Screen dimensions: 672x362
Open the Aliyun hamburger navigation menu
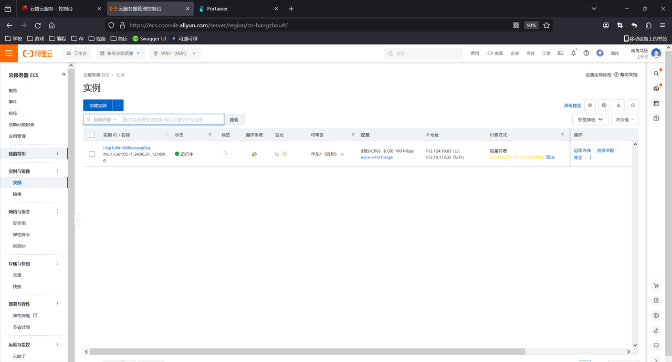tap(8, 53)
